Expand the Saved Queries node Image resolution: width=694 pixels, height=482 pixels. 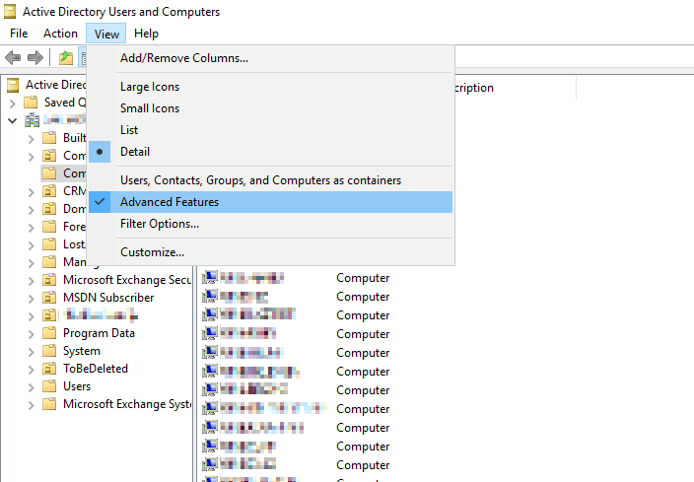(13, 103)
